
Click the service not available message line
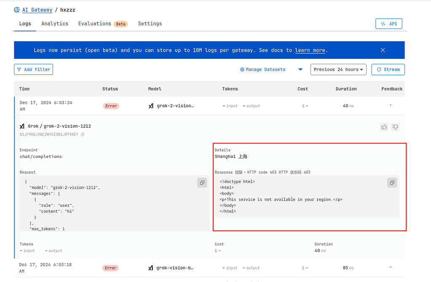(x=281, y=199)
